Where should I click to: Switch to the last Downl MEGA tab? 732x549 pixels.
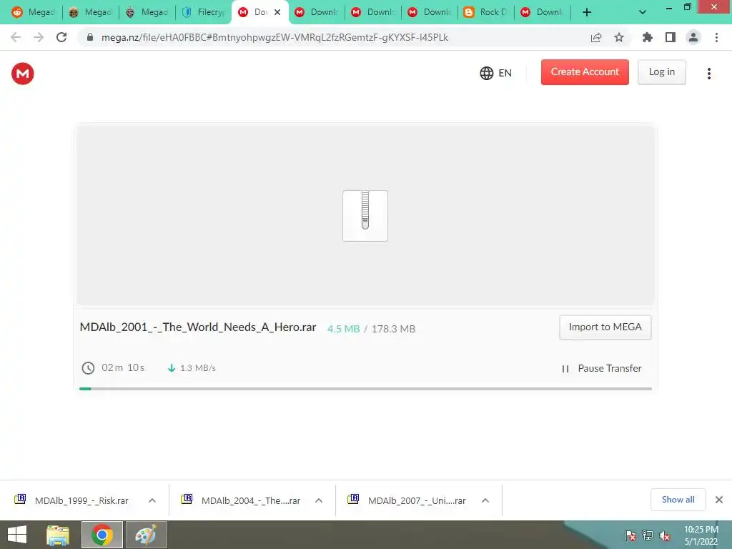[x=542, y=12]
